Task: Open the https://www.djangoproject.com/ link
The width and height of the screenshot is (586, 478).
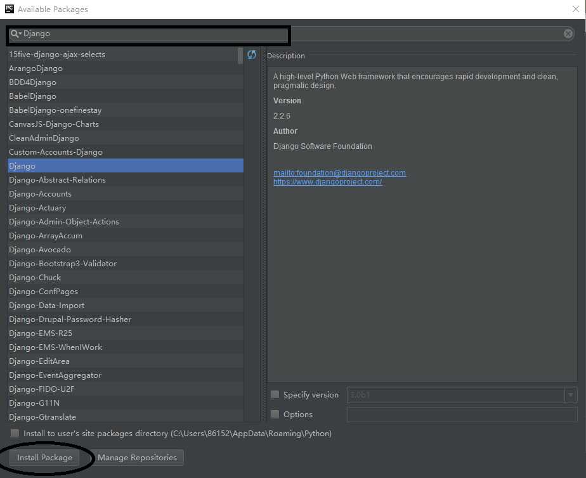Action: click(x=327, y=182)
